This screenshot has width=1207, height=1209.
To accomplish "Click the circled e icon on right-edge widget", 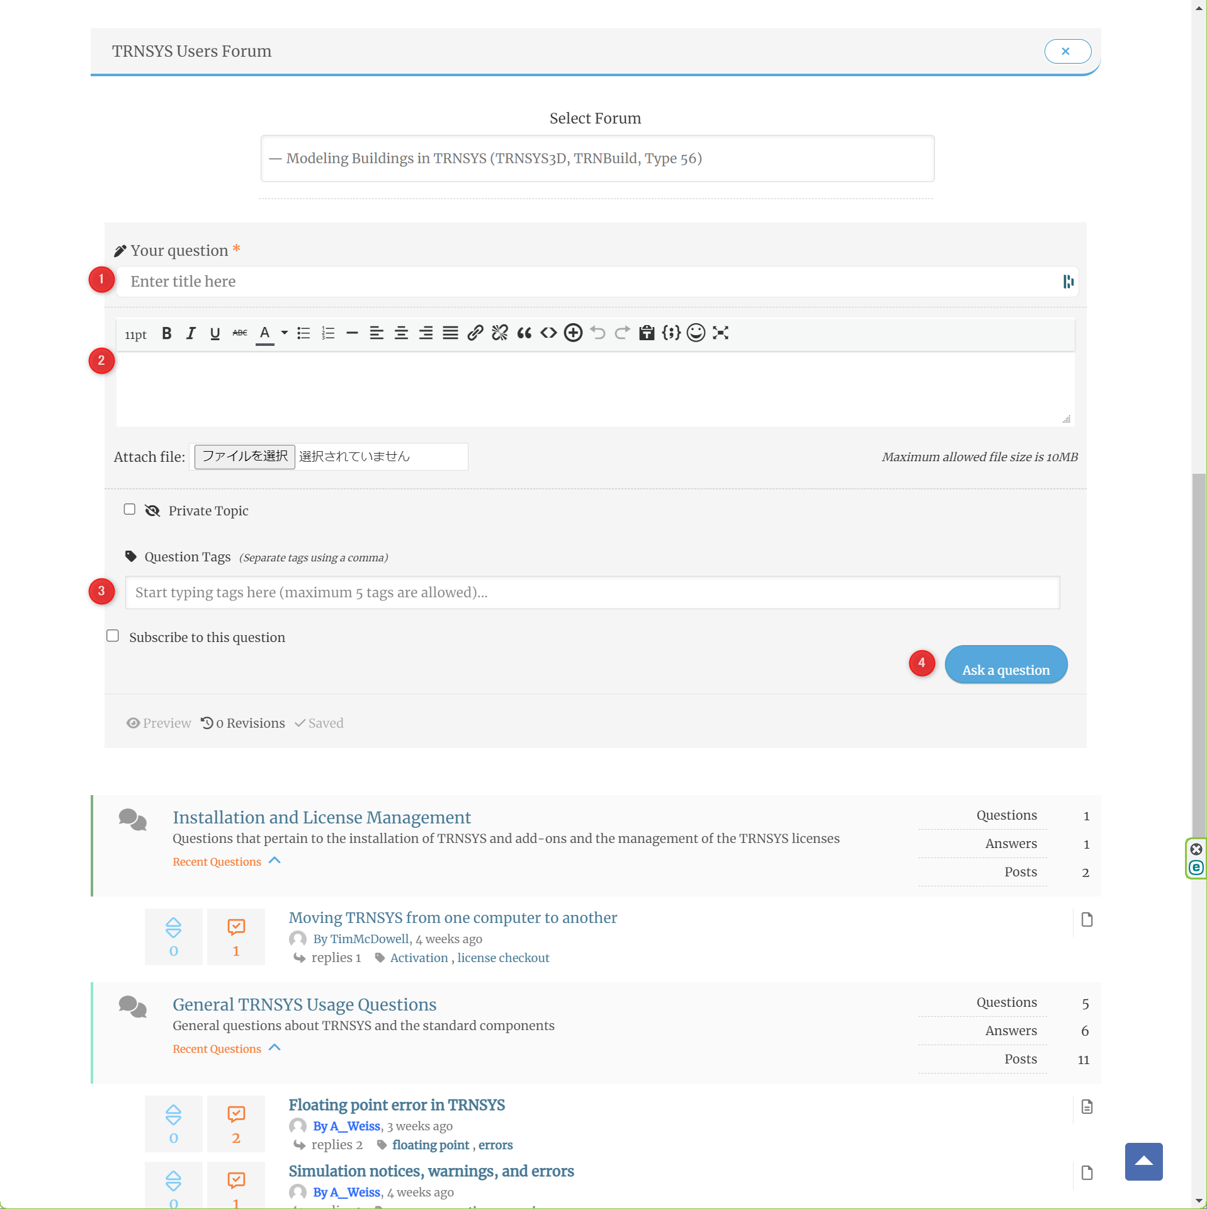I will pyautogui.click(x=1196, y=868).
